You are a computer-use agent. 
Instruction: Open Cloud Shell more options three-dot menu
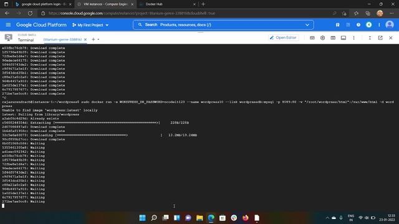point(353,38)
